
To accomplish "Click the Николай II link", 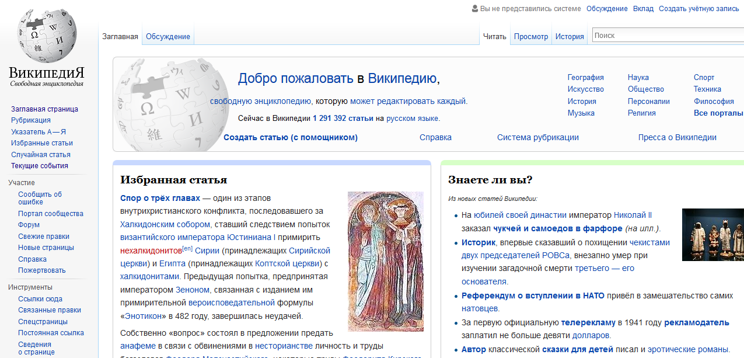I will (x=633, y=215).
